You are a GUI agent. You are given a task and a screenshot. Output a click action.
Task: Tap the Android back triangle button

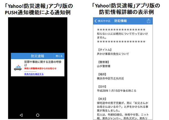21,115
